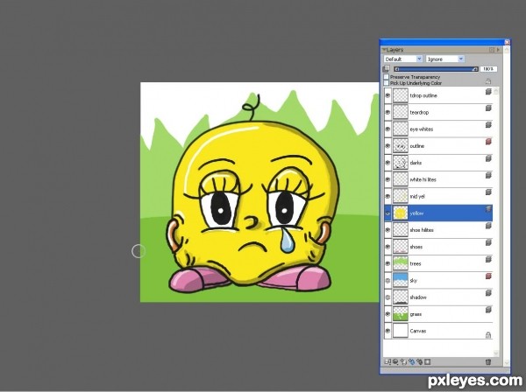Close the Layers palette window
The height and width of the screenshot is (392, 526).
point(507,42)
